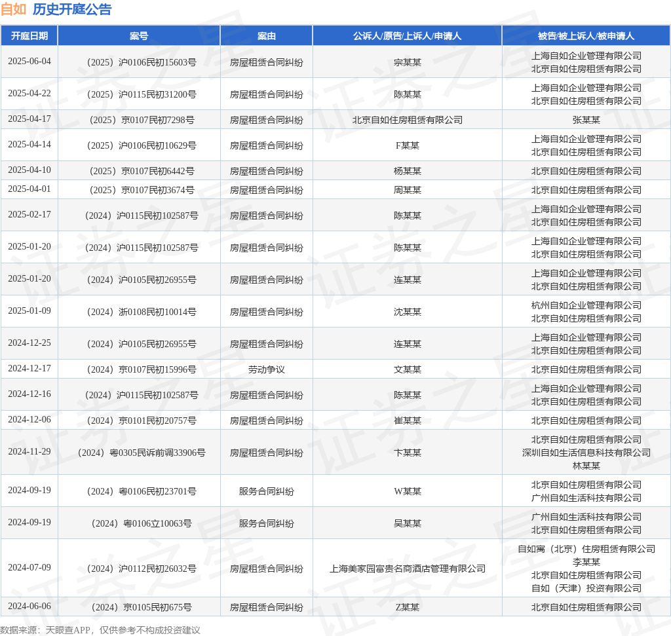Select case number (2024)浙0108民初10014号
Image resolution: width=671 pixels, height=636 pixels.
[142, 312]
